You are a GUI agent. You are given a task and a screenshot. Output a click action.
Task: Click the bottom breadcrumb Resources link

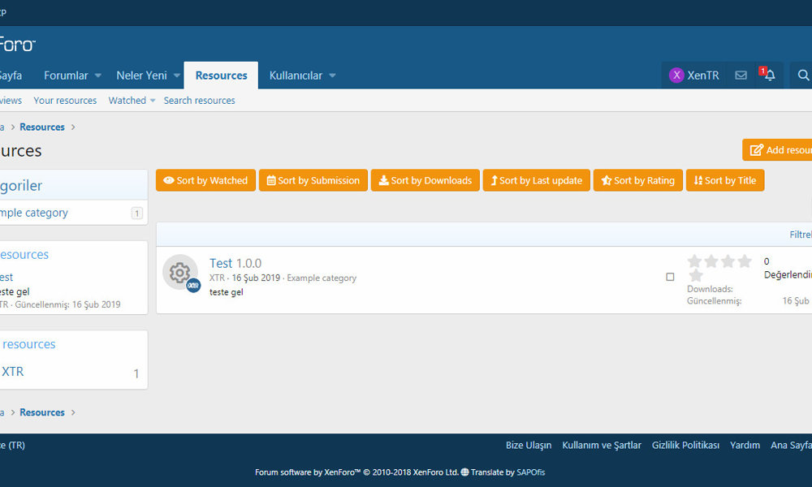[x=42, y=412]
